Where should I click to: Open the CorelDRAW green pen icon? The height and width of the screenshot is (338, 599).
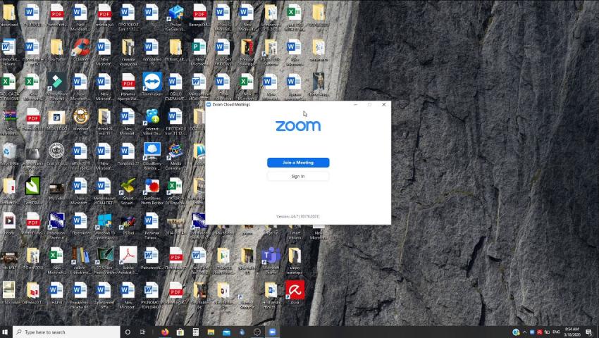(33, 190)
